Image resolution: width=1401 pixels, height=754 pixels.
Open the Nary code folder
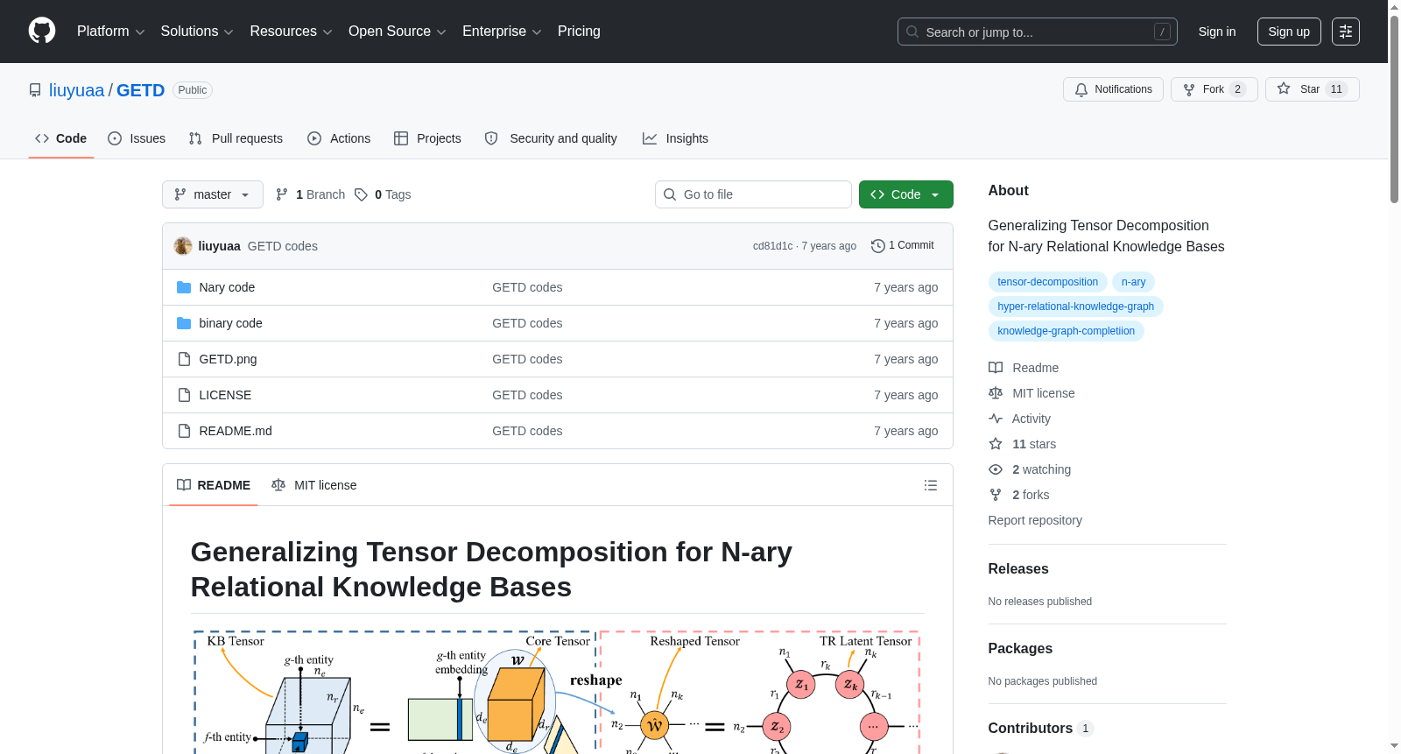(227, 287)
